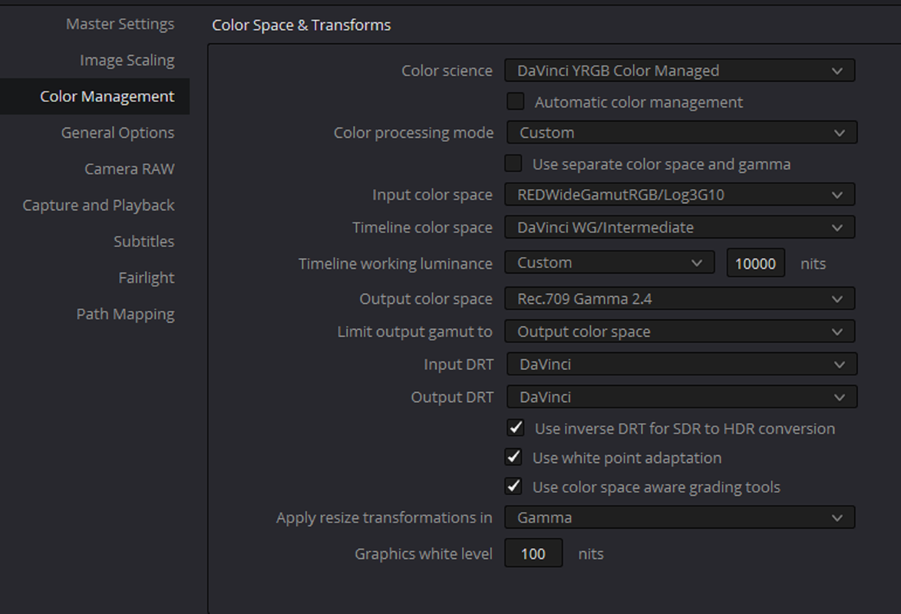Open Apply resize transformations in dropdown
This screenshot has width=901, height=614.
pyautogui.click(x=680, y=517)
